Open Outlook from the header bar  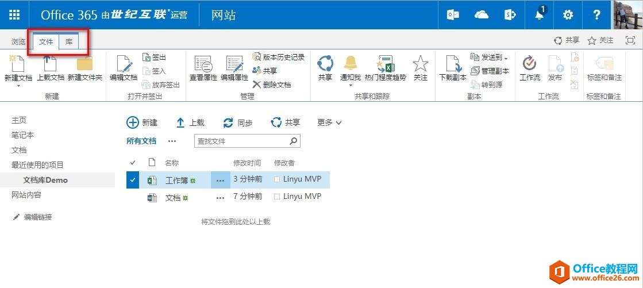tap(453, 15)
